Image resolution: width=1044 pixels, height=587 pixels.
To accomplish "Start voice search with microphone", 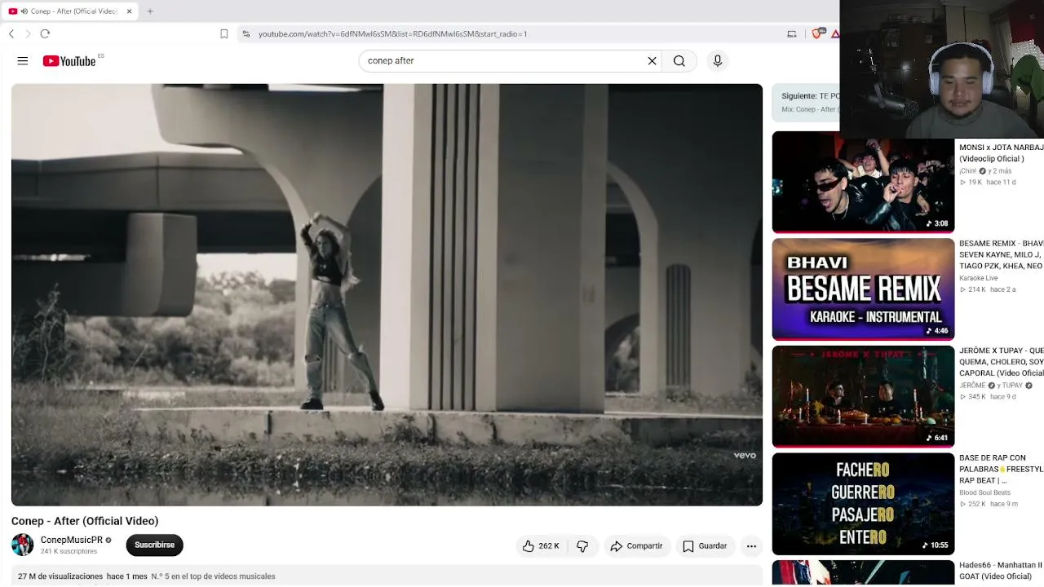I will (718, 61).
